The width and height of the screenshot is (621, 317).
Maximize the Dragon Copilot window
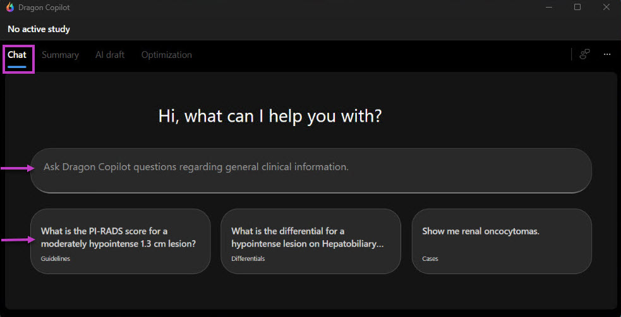(577, 7)
